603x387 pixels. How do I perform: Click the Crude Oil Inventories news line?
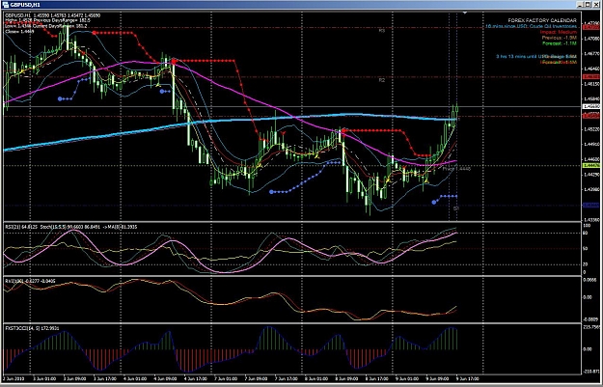(x=531, y=26)
